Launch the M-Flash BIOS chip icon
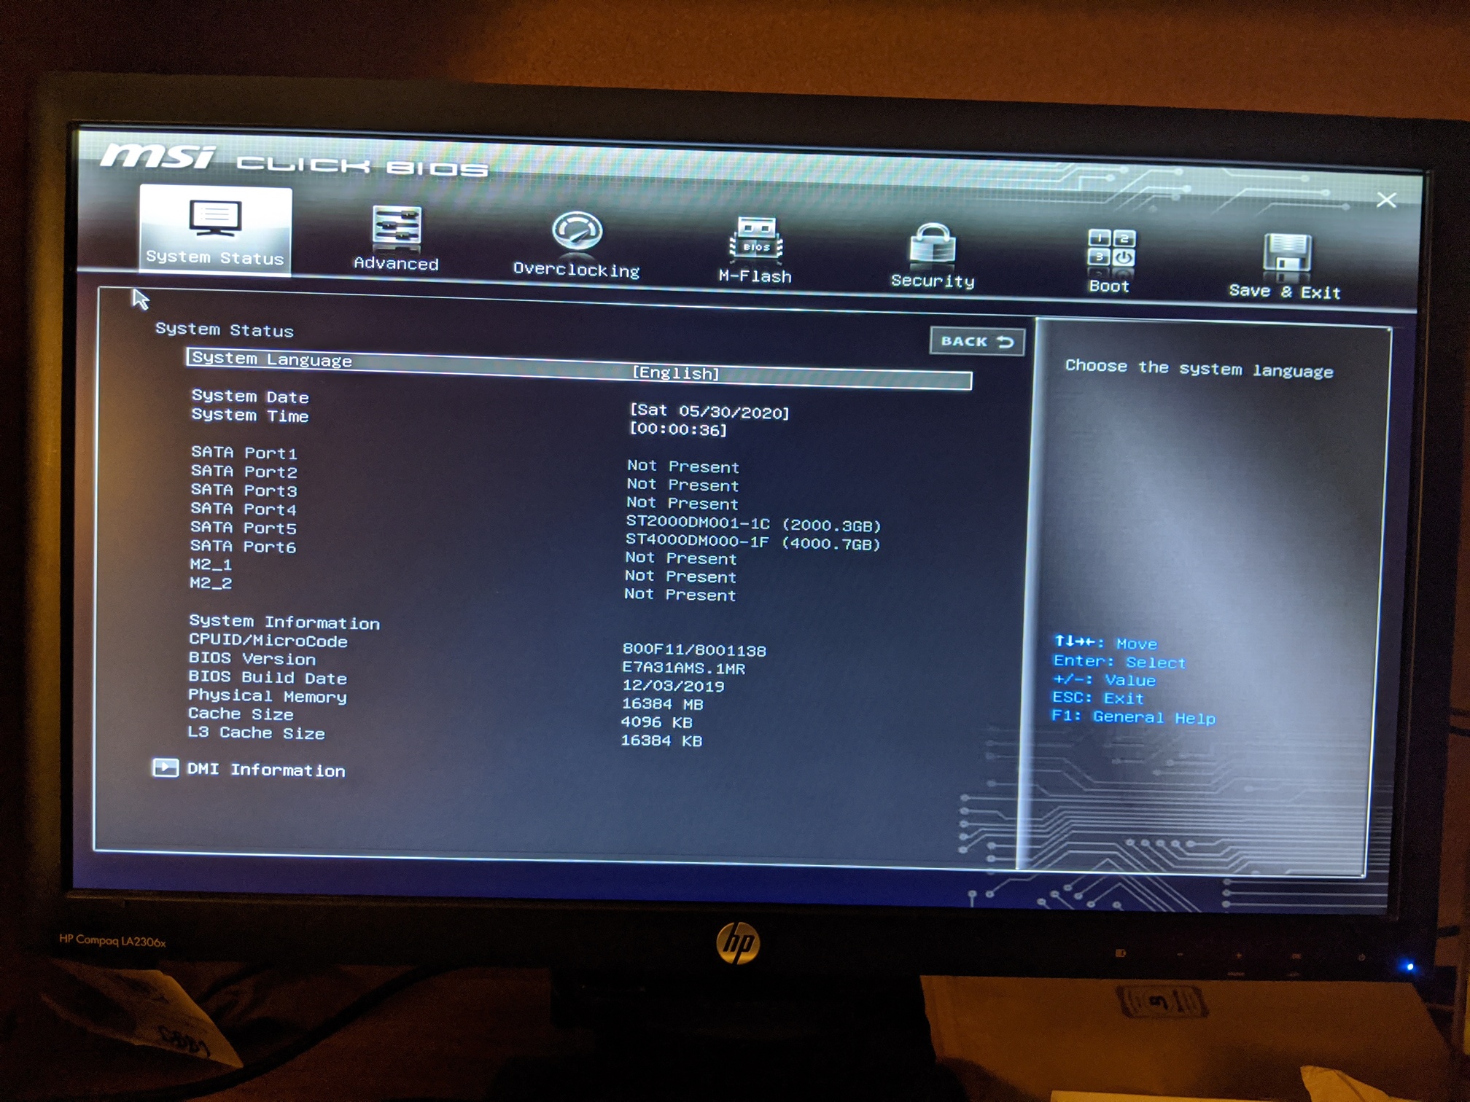The width and height of the screenshot is (1470, 1102). (756, 238)
